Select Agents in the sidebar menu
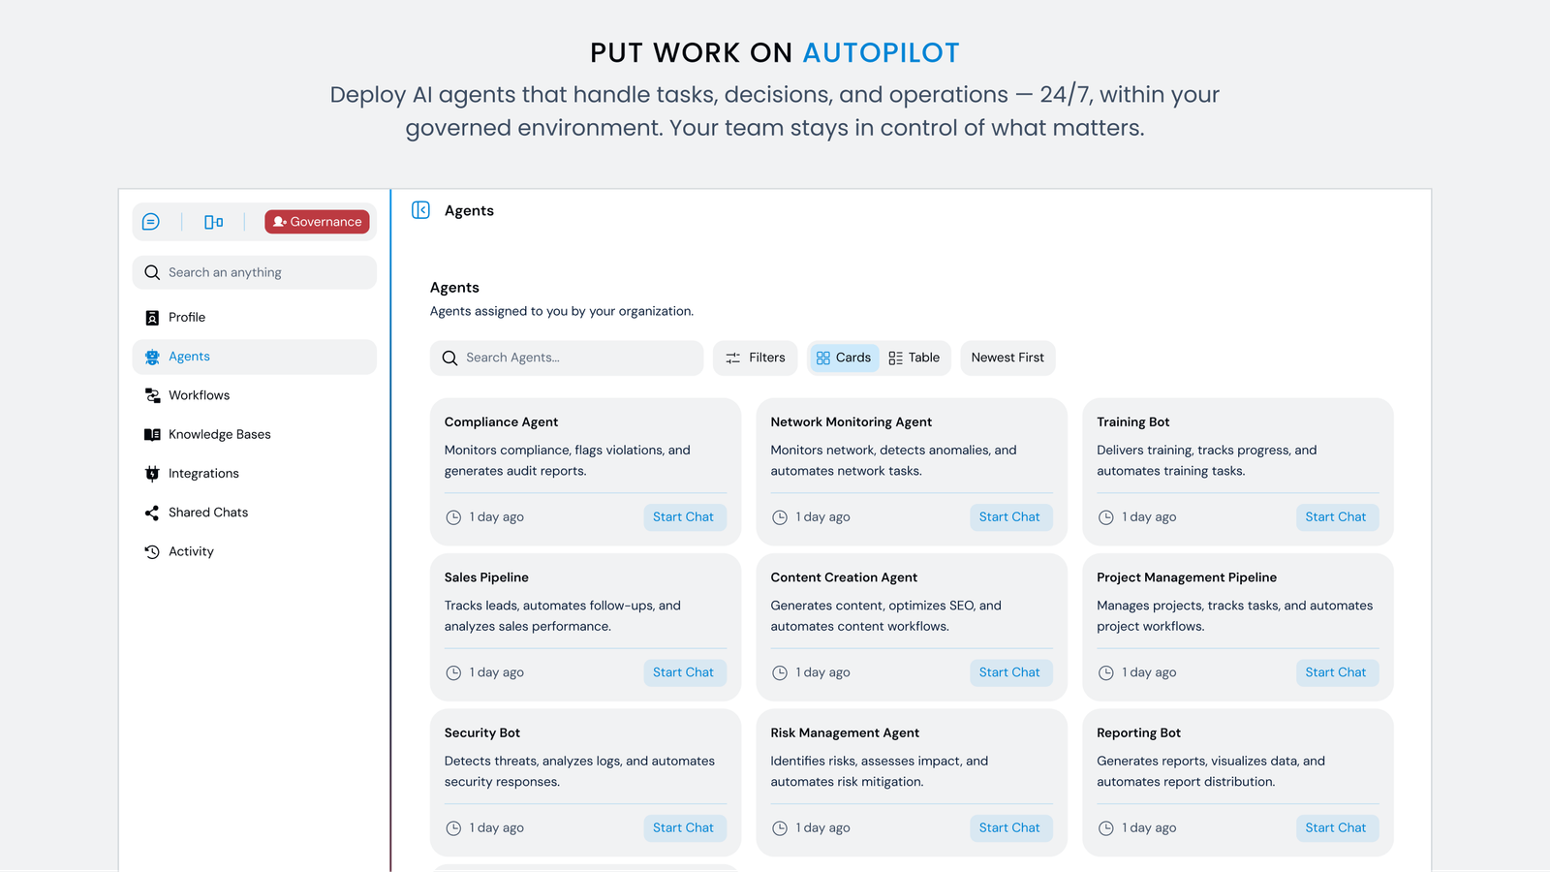The width and height of the screenshot is (1550, 872). click(x=189, y=357)
